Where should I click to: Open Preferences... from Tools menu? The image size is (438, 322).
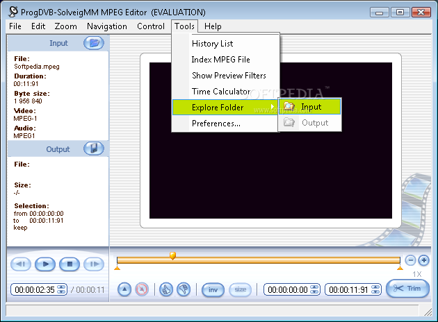click(x=226, y=124)
